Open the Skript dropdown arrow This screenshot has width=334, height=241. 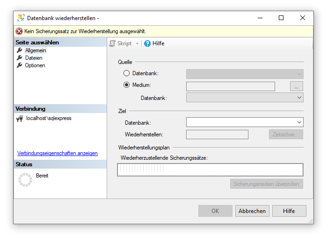[x=137, y=43]
